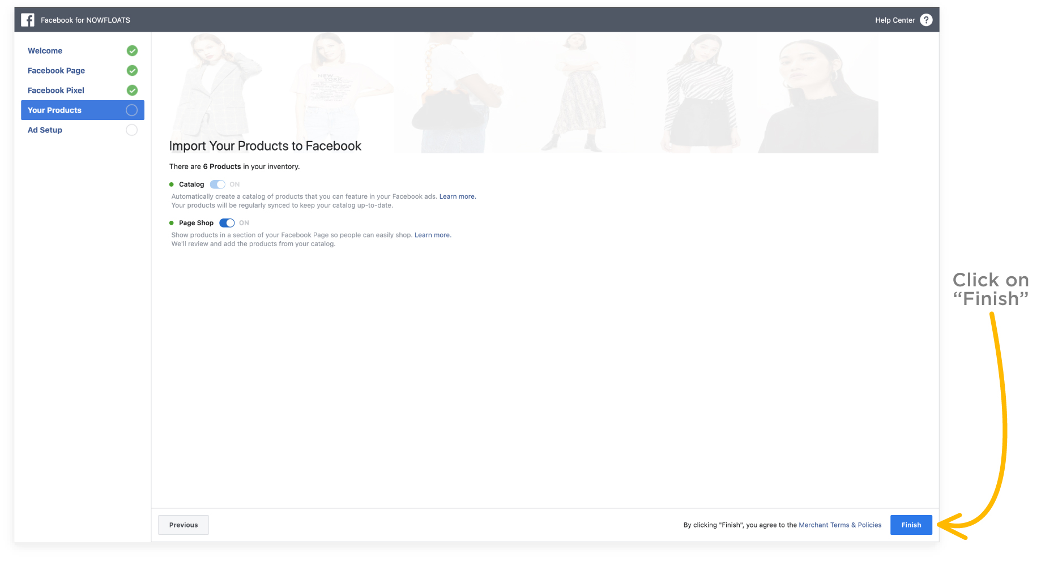The width and height of the screenshot is (1041, 566).
Task: Click the green checkmark beside Facebook Page
Action: click(132, 71)
